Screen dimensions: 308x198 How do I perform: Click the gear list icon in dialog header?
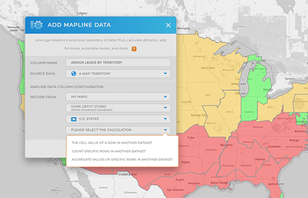[36, 25]
